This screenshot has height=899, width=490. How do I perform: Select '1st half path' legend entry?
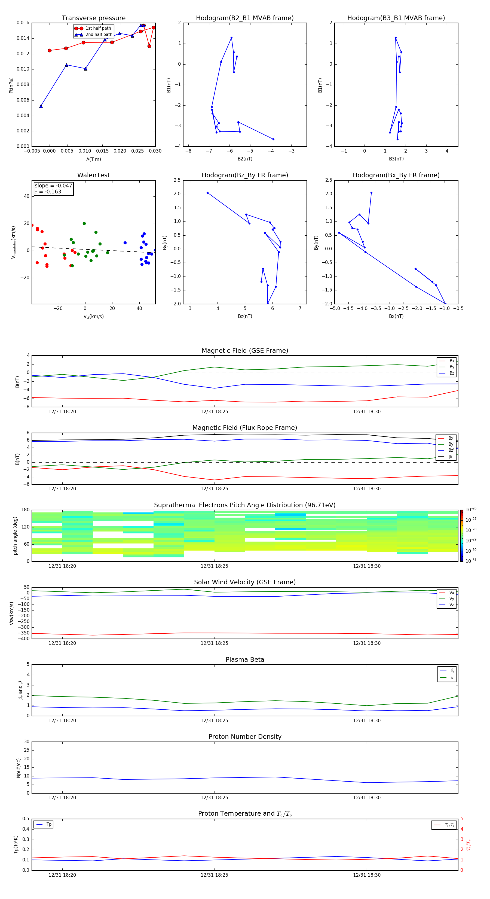(93, 28)
